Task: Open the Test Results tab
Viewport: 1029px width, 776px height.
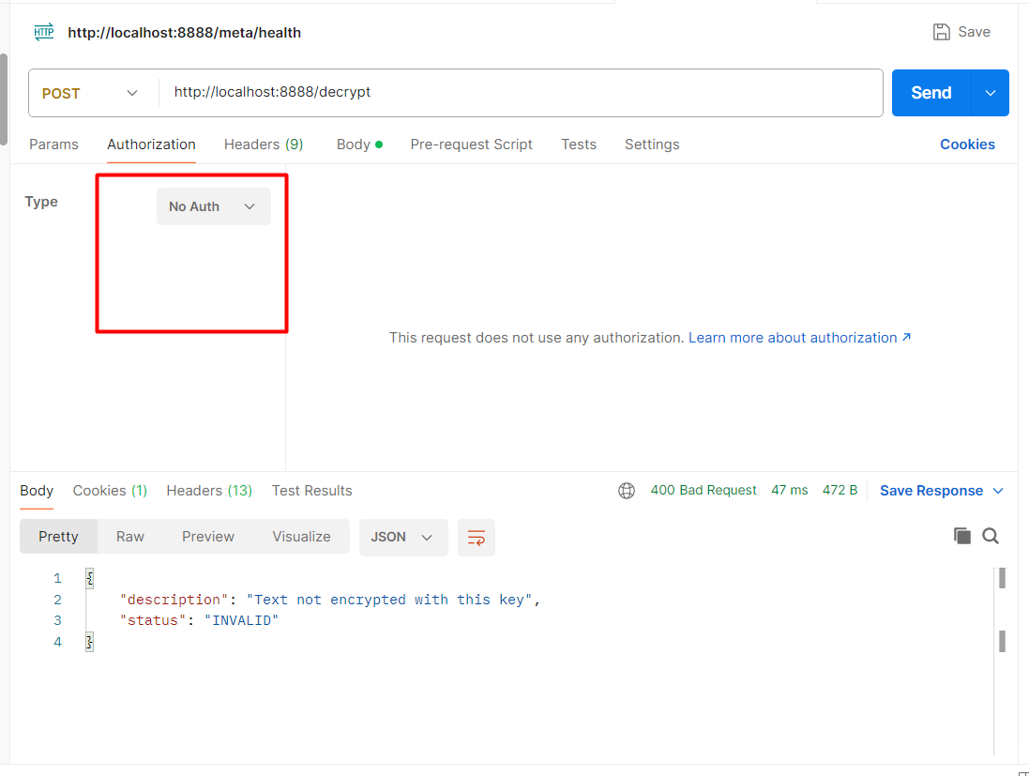Action: click(311, 490)
